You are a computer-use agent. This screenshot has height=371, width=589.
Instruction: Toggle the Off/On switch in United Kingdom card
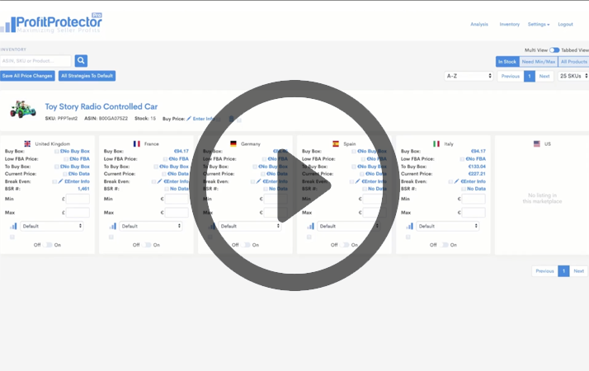(49, 245)
